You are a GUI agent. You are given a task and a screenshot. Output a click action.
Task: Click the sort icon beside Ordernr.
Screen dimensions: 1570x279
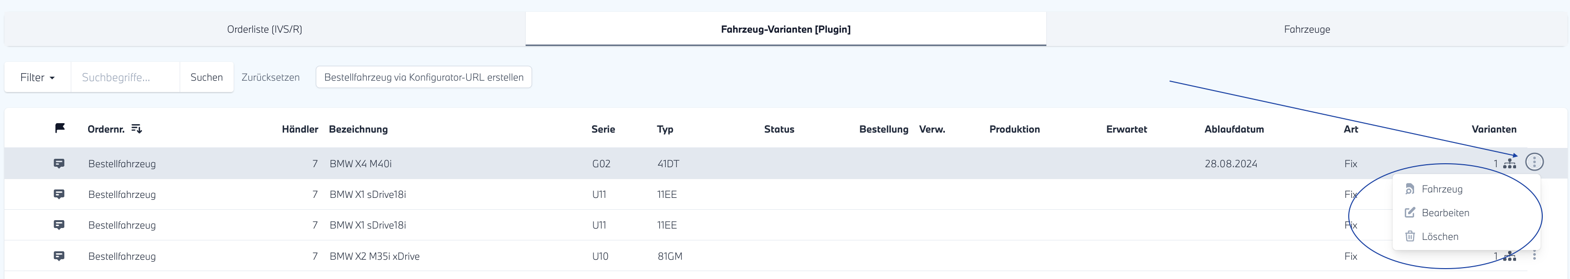(137, 129)
